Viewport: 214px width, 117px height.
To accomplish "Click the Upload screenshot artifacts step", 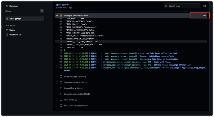I will pyautogui.click(x=77, y=94).
